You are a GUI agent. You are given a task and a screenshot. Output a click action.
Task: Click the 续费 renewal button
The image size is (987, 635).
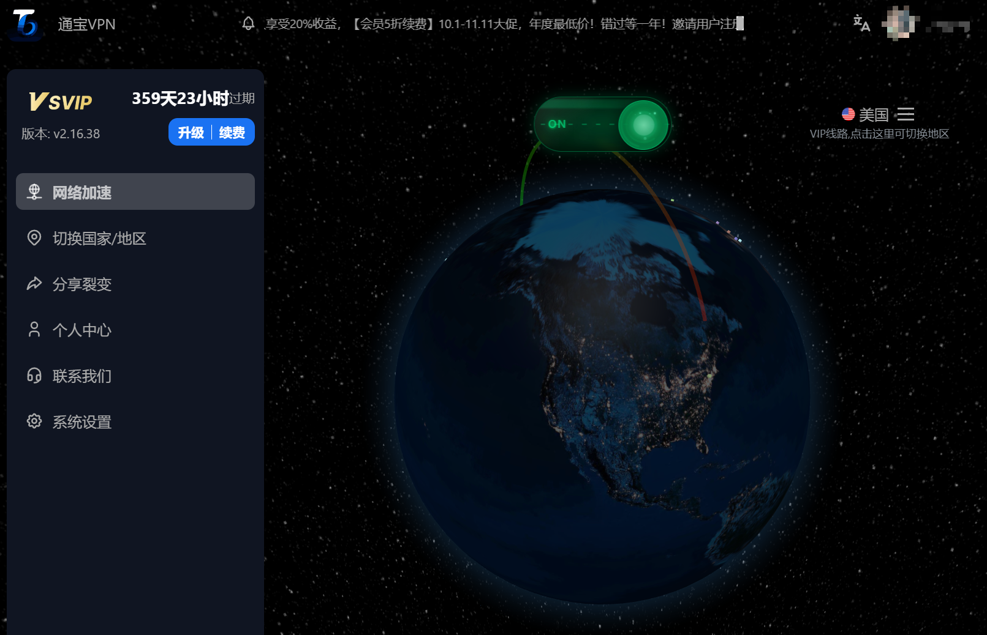coord(230,132)
